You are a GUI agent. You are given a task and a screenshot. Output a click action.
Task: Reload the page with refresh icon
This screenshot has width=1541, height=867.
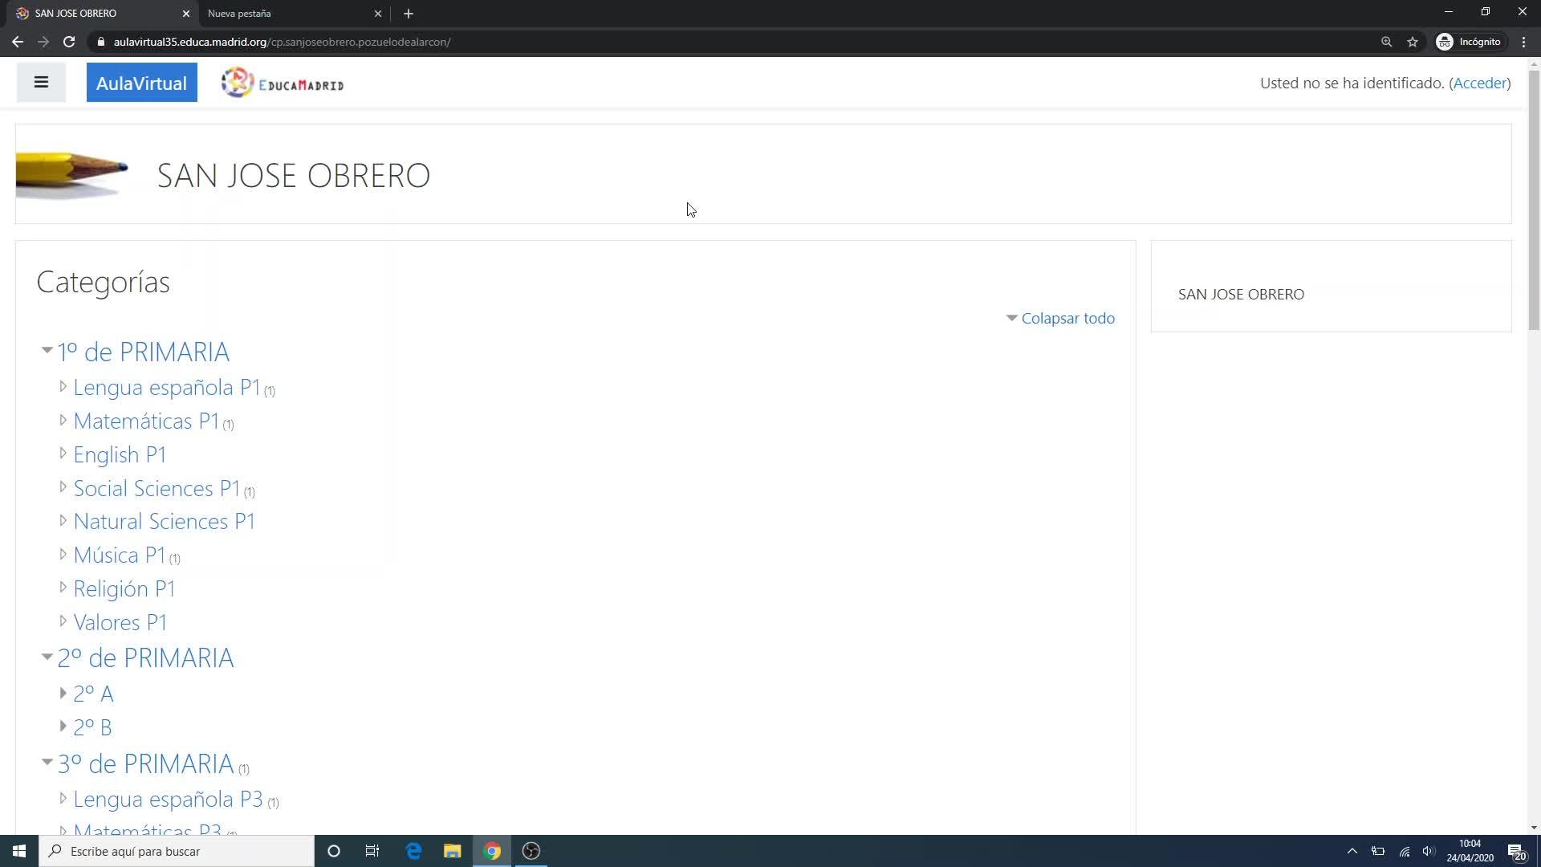pyautogui.click(x=69, y=42)
